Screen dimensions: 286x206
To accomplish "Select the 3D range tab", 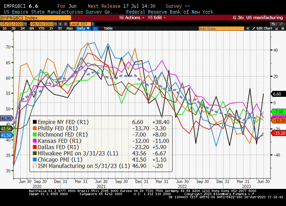I will coord(13,28).
